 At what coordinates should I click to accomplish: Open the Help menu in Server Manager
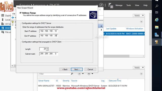(145, 5)
